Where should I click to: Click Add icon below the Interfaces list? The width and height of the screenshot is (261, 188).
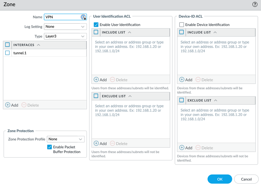(x=12, y=105)
